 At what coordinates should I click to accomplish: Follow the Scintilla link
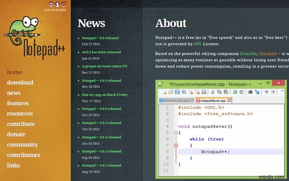tap(248, 53)
